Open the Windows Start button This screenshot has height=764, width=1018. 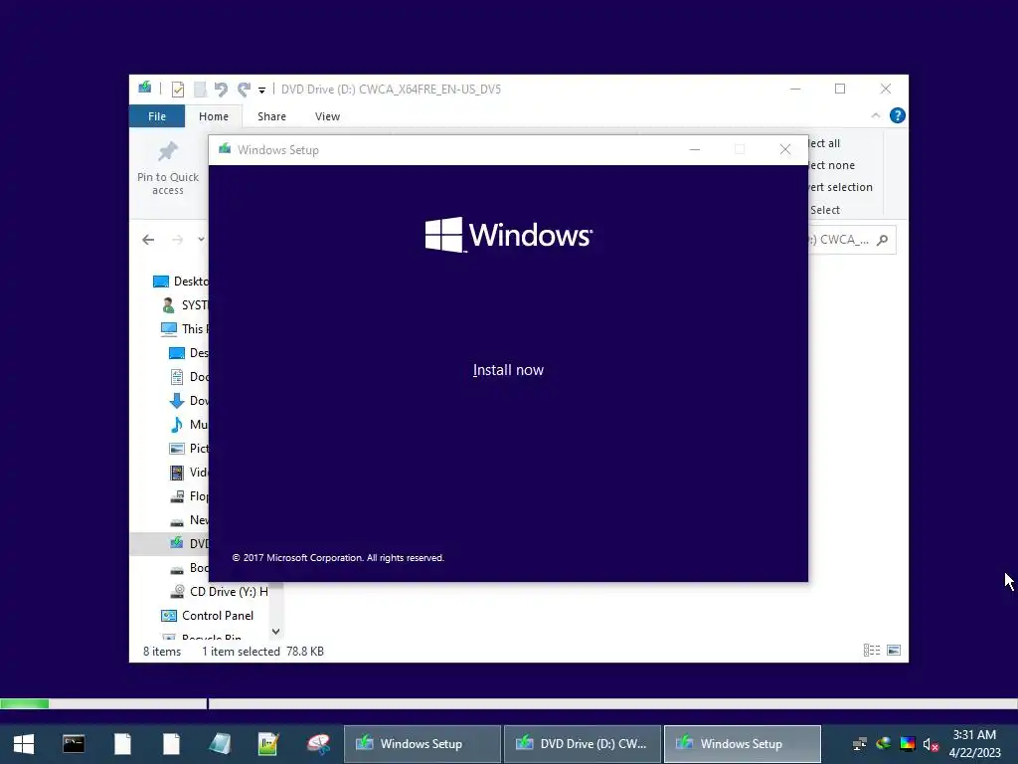coord(24,744)
